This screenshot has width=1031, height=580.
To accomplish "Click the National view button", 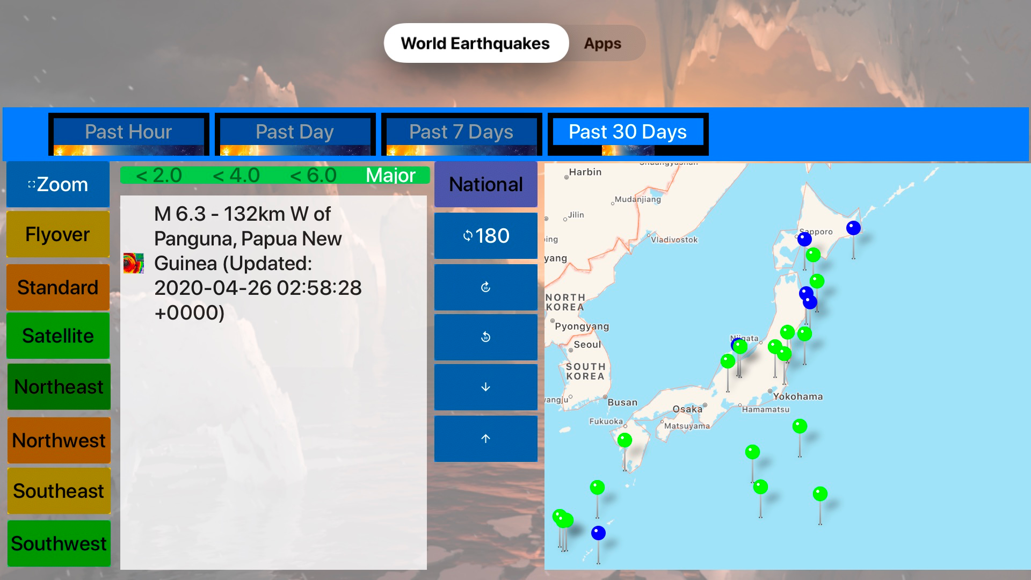I will pyautogui.click(x=486, y=184).
